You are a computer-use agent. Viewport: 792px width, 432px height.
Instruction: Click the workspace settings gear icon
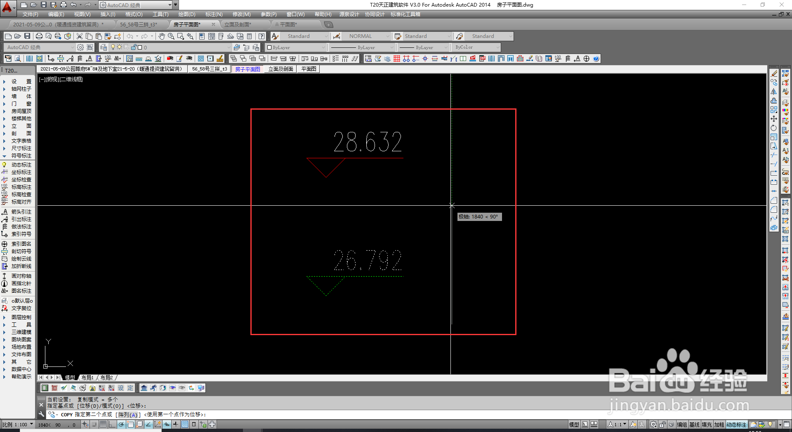(x=80, y=47)
